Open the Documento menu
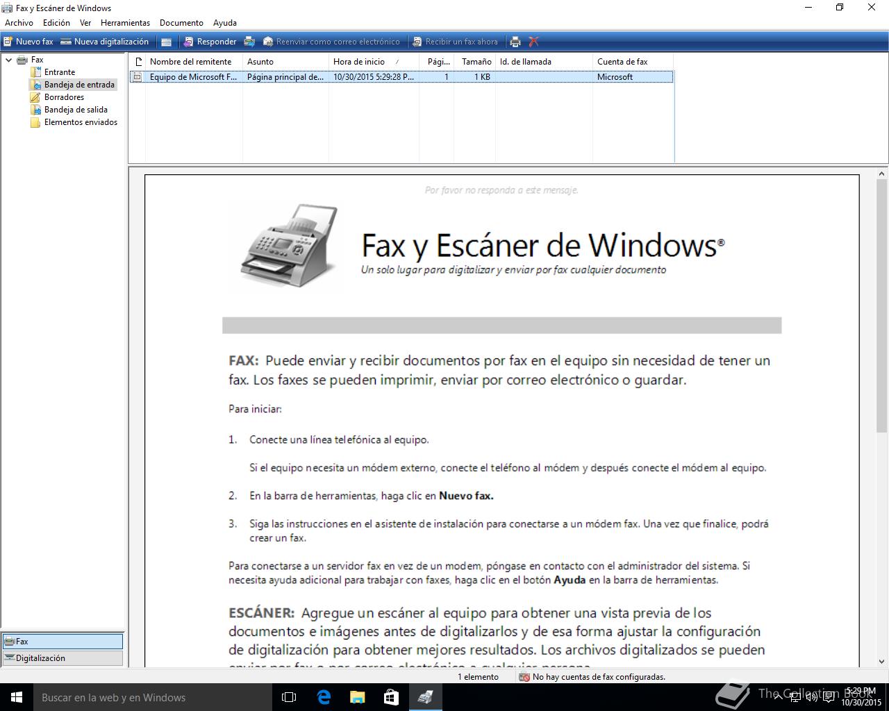Viewport: 889px width, 711px height. [x=181, y=23]
